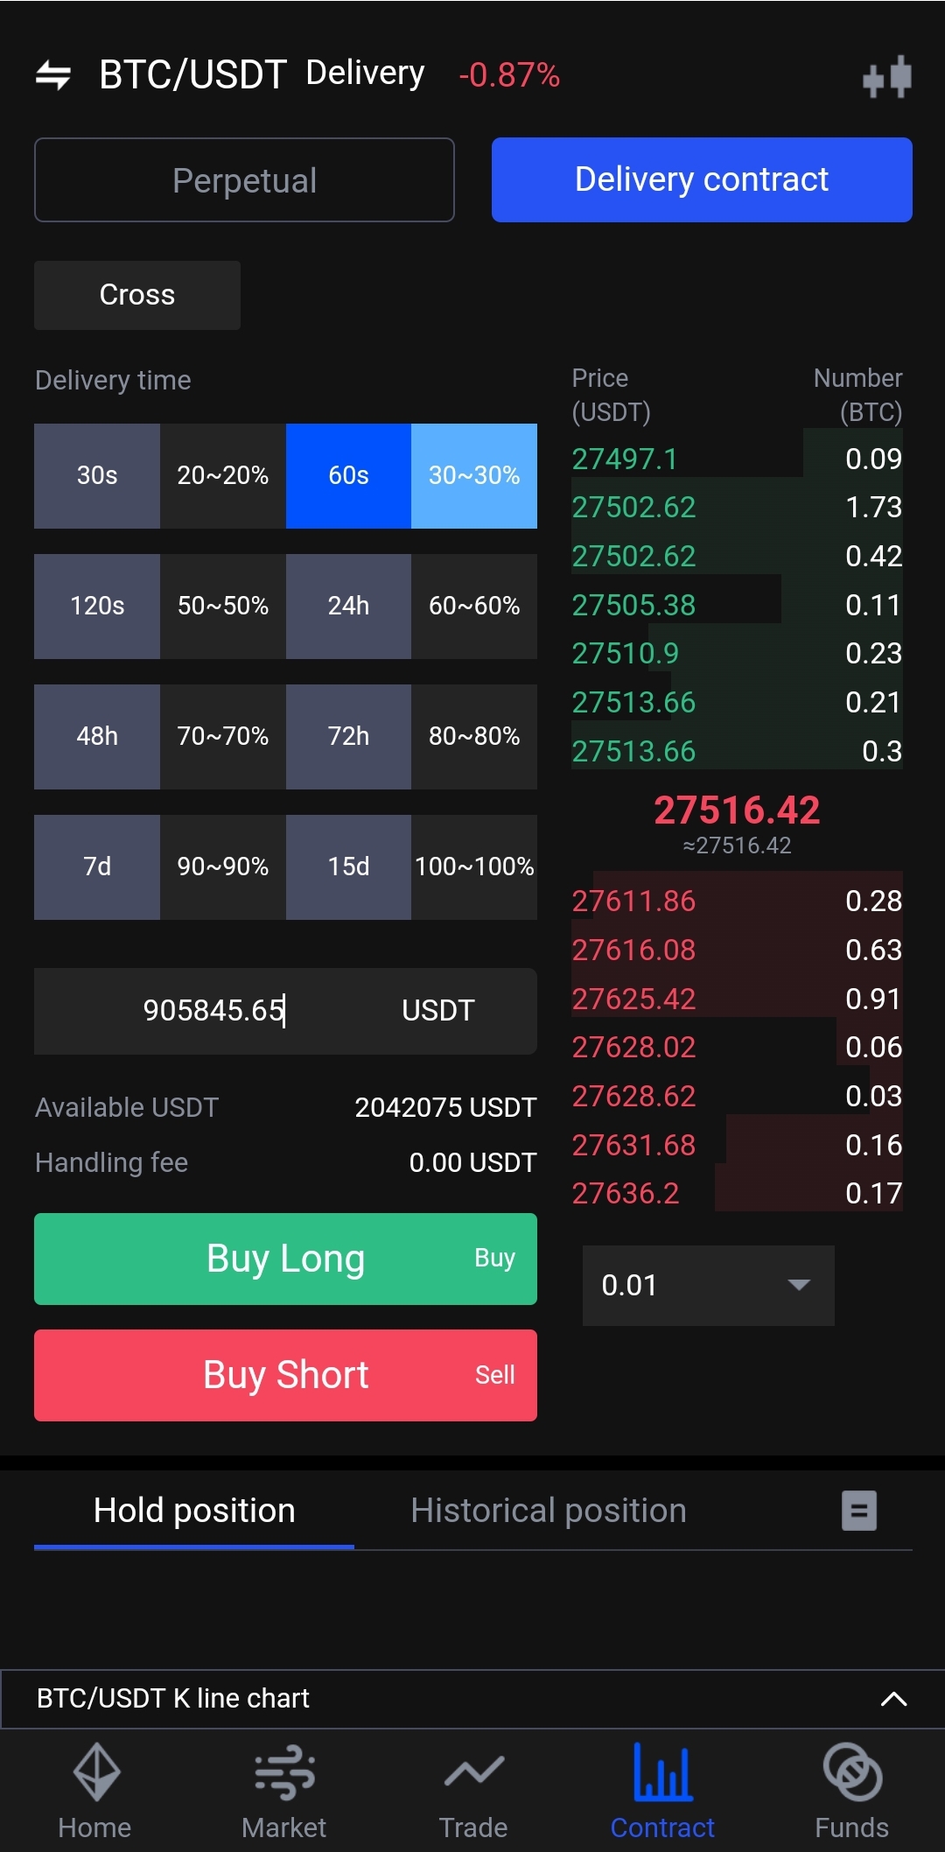Viewport: 945px width, 1852px height.
Task: Open the Funds nav icon
Action: point(851,1773)
